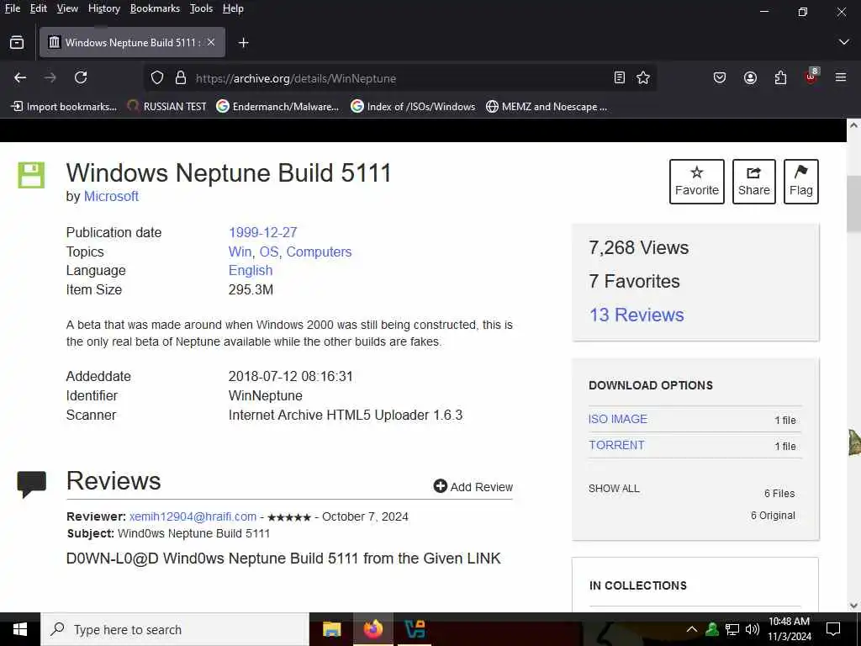The image size is (861, 646).
Task: Click the network tray icon
Action: 732,629
